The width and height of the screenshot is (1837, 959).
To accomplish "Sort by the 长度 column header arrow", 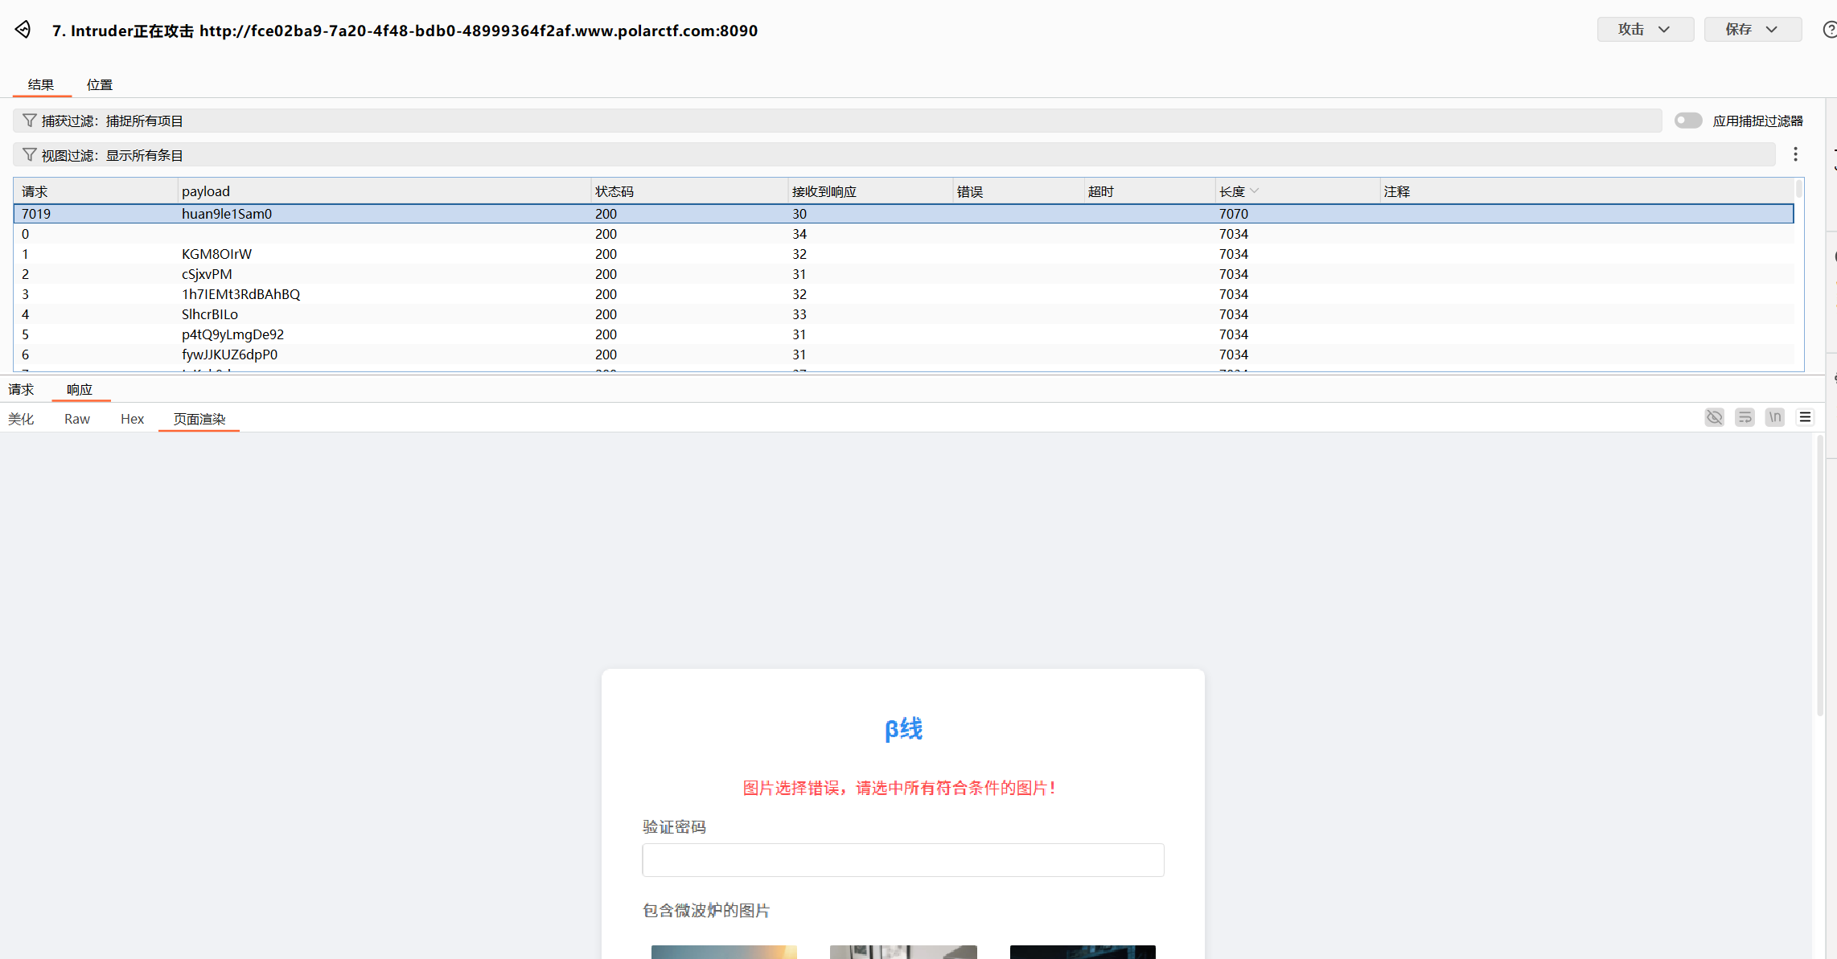I will click(x=1255, y=191).
